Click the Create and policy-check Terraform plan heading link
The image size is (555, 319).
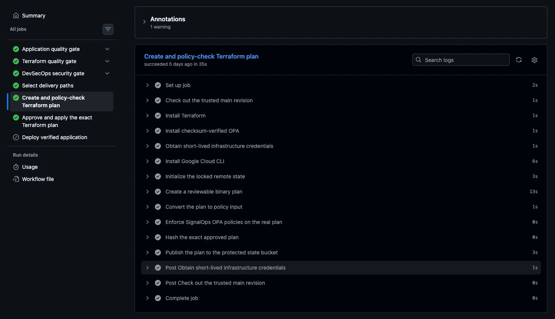[x=201, y=56]
